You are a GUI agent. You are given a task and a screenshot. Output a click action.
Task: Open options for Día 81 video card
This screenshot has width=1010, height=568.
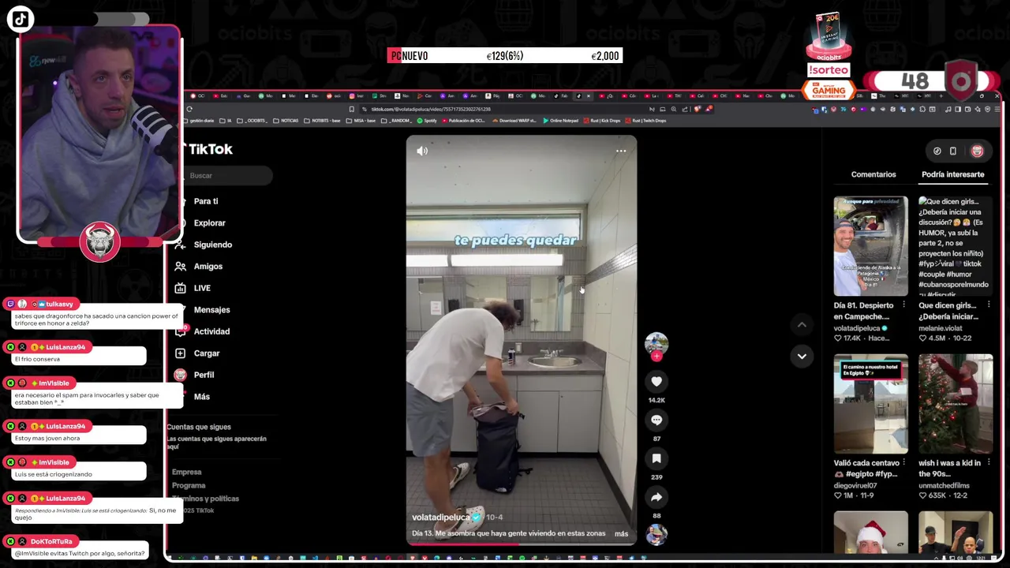[x=904, y=305]
